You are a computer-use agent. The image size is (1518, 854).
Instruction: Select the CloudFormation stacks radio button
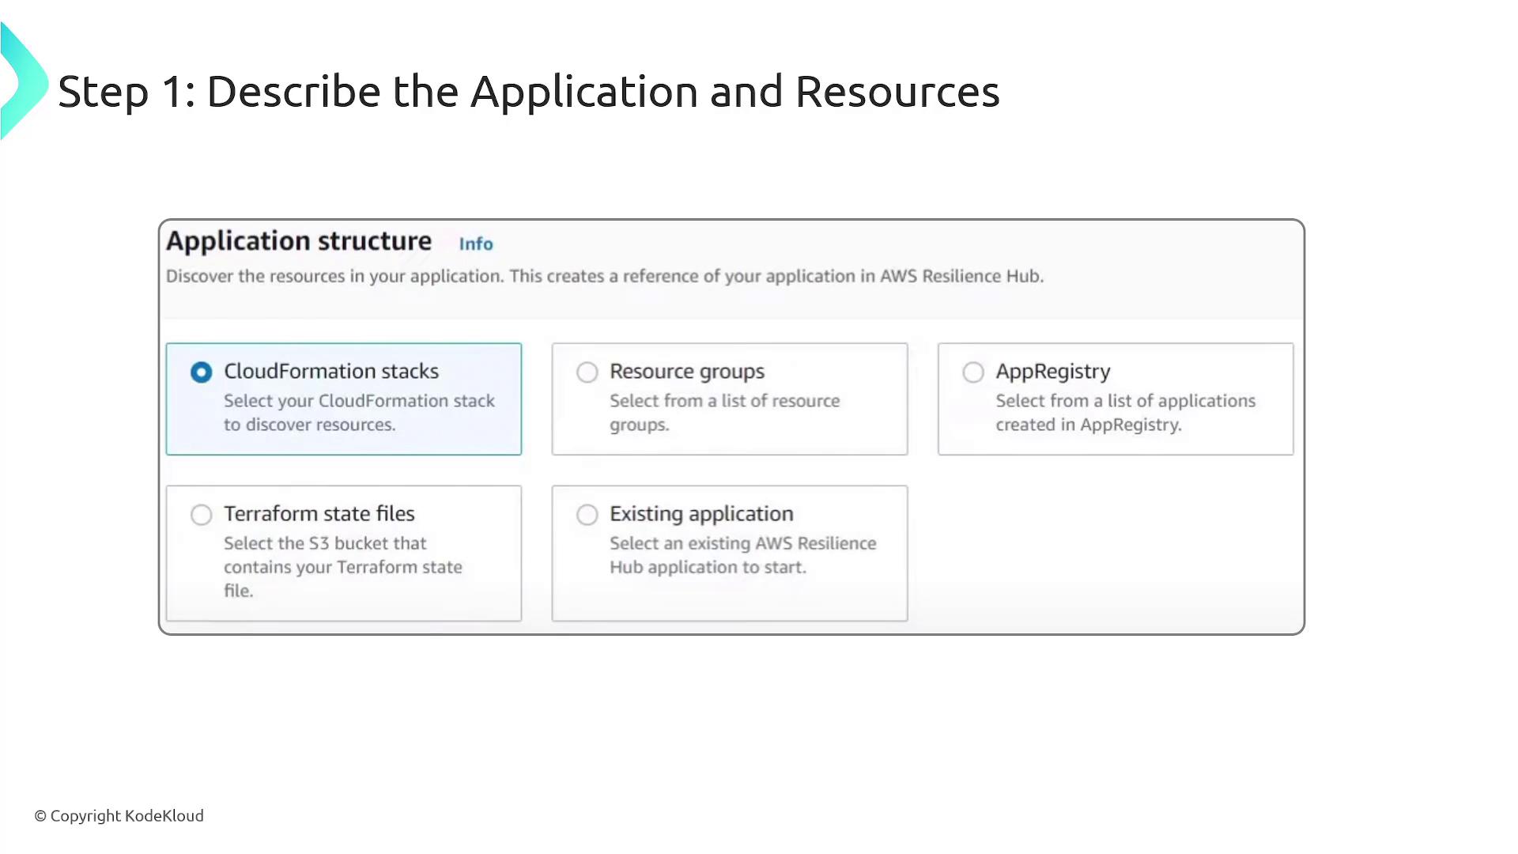(202, 372)
